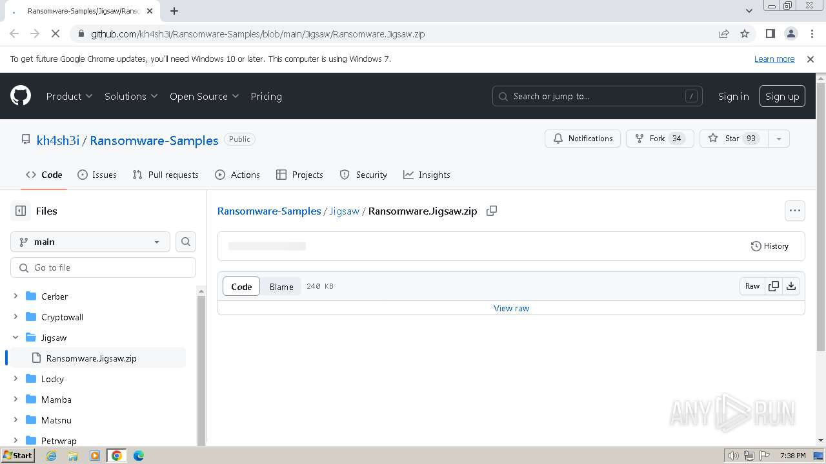Open Chrome profile avatar icon

point(791,34)
